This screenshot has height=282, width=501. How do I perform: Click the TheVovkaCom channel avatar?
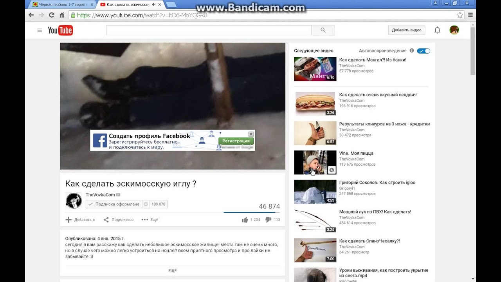tap(74, 201)
